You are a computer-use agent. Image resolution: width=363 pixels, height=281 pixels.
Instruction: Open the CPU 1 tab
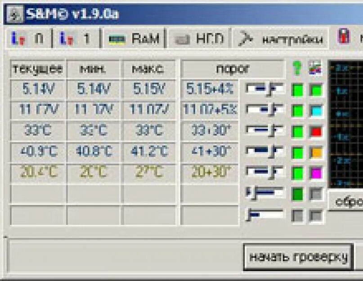click(x=76, y=38)
